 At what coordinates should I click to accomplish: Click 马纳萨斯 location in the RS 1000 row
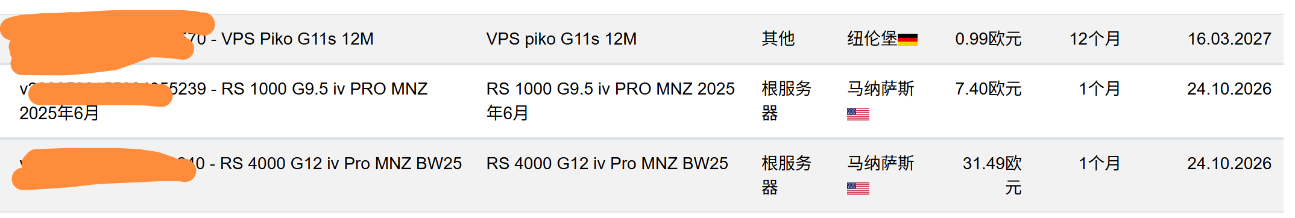[880, 89]
